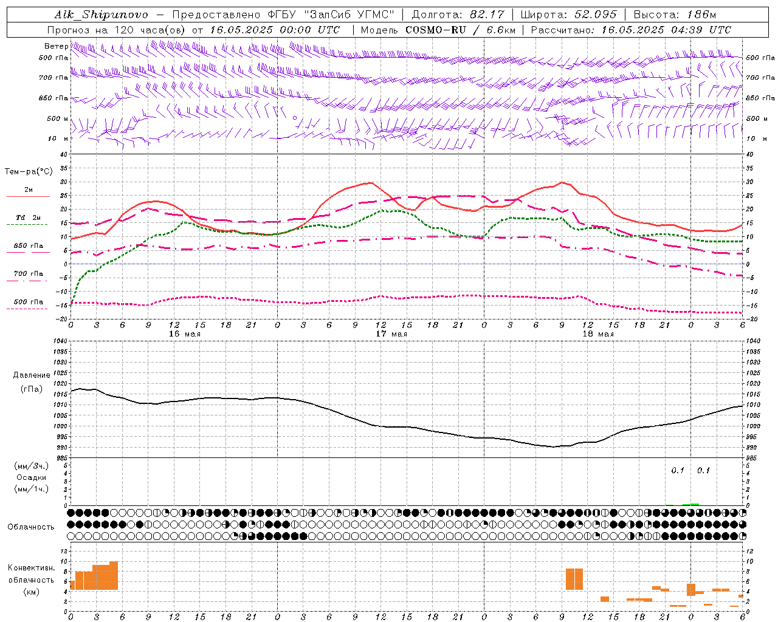Click the Осадки panel label
This screenshot has width=778, height=622.
31,477
